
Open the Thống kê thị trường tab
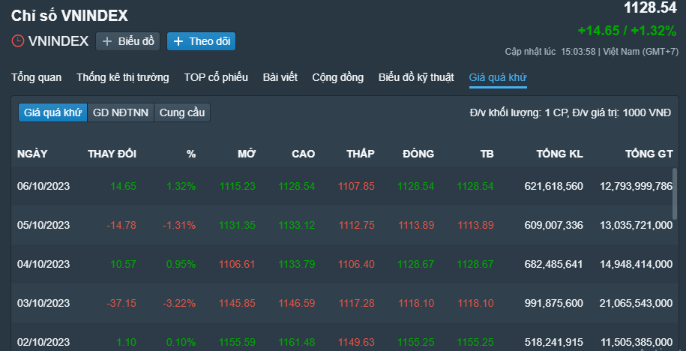(x=122, y=77)
